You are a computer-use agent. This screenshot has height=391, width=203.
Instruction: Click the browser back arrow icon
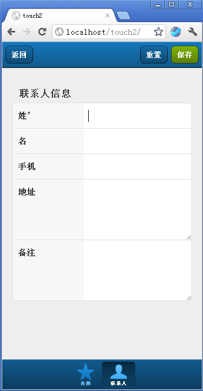point(11,31)
